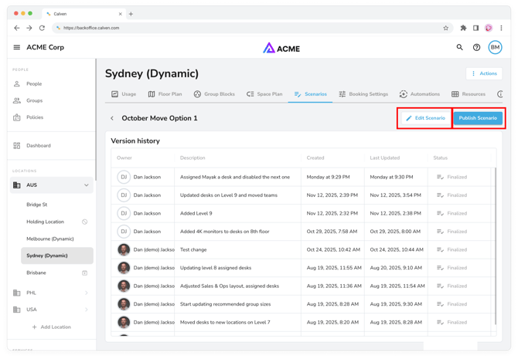518x359 pixels.
Task: Switch to the Booking Settings tab
Action: (x=363, y=94)
